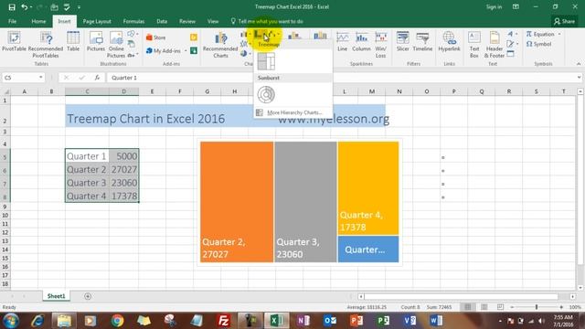Switch to Page Layout view in status bar
The width and height of the screenshot is (585, 329).
pyautogui.click(x=484, y=307)
